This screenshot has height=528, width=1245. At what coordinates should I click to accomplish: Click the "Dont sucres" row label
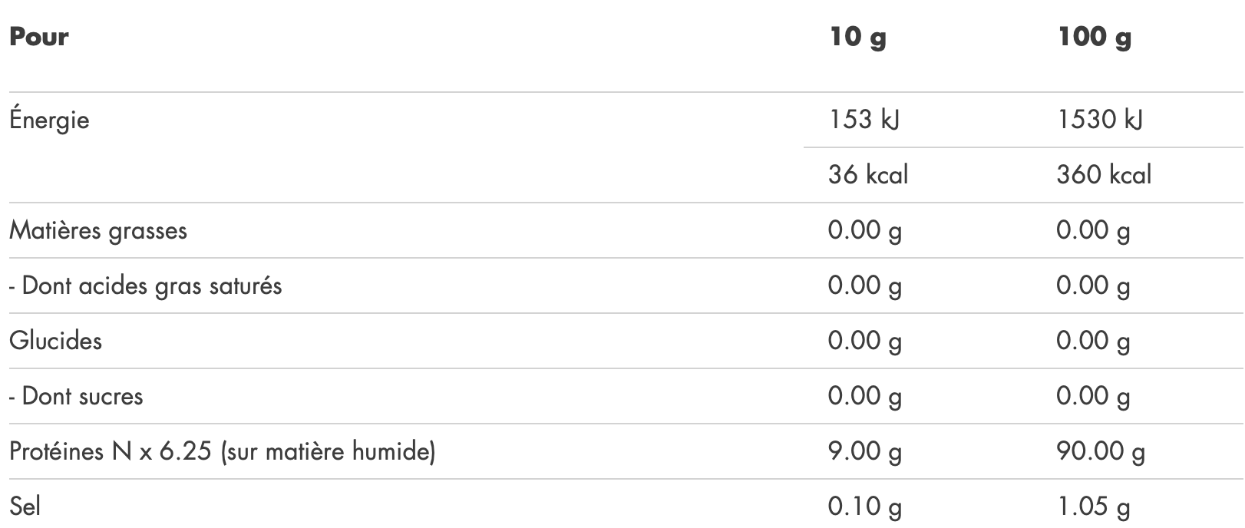click(77, 396)
